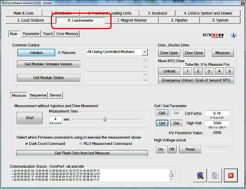Image resolution: width=246 pixels, height=189 pixels.
Task: Toggle the Resume checkbox
Action: coord(60,52)
